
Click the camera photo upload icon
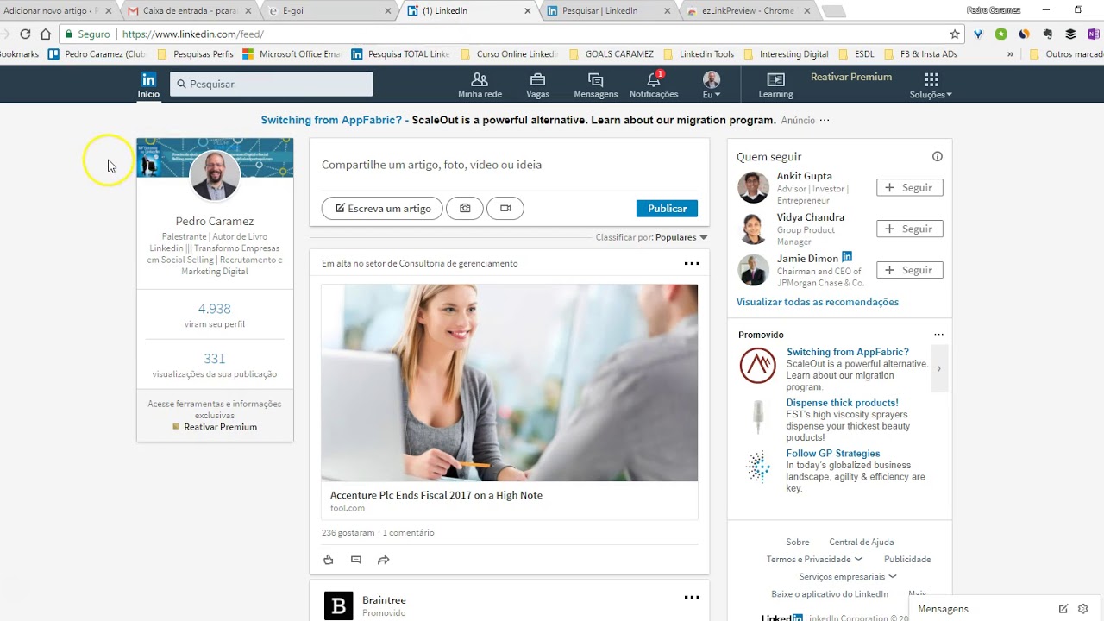click(465, 208)
